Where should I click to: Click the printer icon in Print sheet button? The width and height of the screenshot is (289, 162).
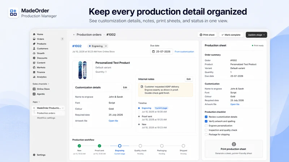pos(201,35)
